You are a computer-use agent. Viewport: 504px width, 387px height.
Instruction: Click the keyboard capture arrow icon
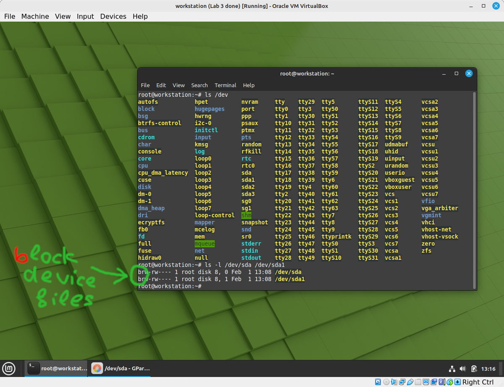458,382
